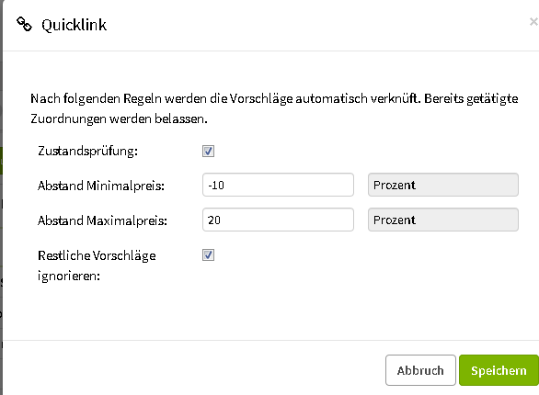Click the Abstand Minimalpreis label
539x395 pixels.
pyautogui.click(x=101, y=186)
